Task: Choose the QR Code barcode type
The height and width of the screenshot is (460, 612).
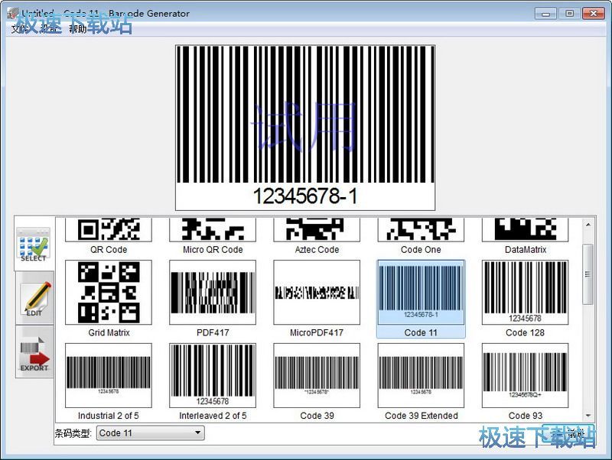Action: point(108,229)
